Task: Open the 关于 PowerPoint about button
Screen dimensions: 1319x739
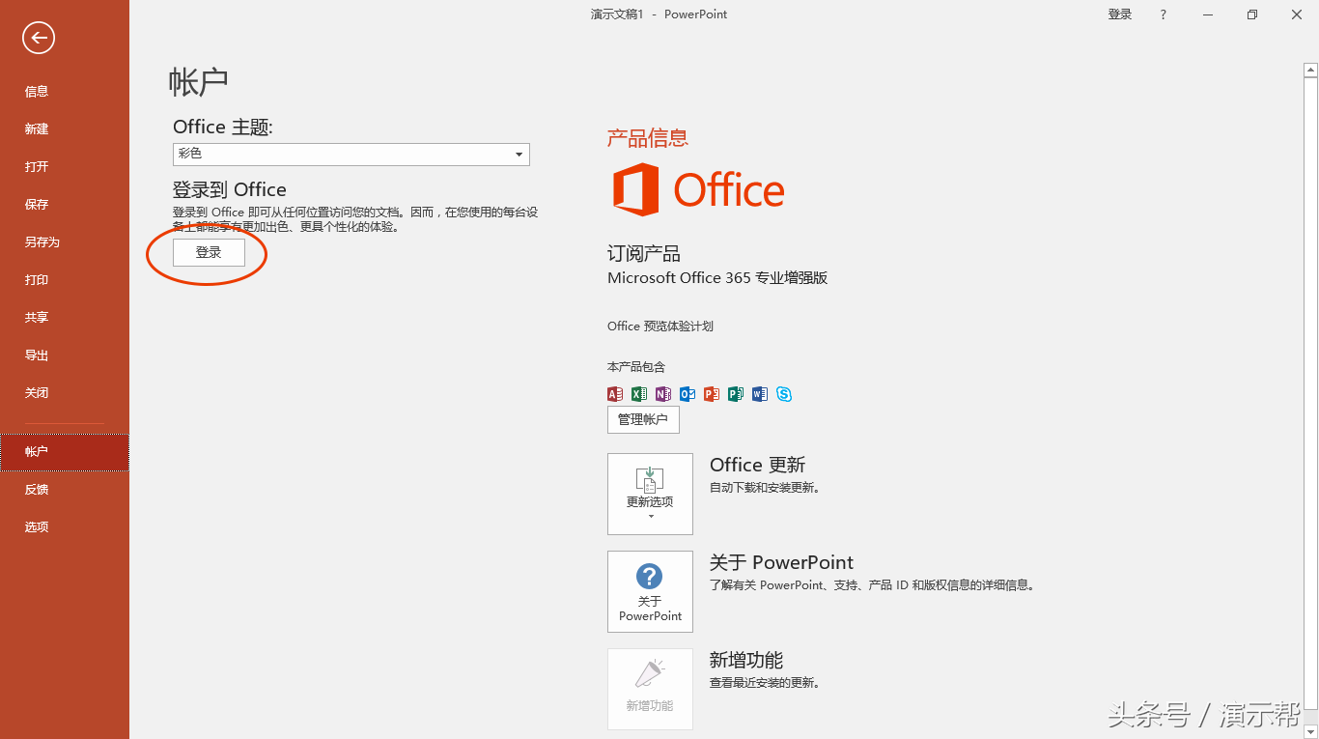Action: [x=650, y=591]
